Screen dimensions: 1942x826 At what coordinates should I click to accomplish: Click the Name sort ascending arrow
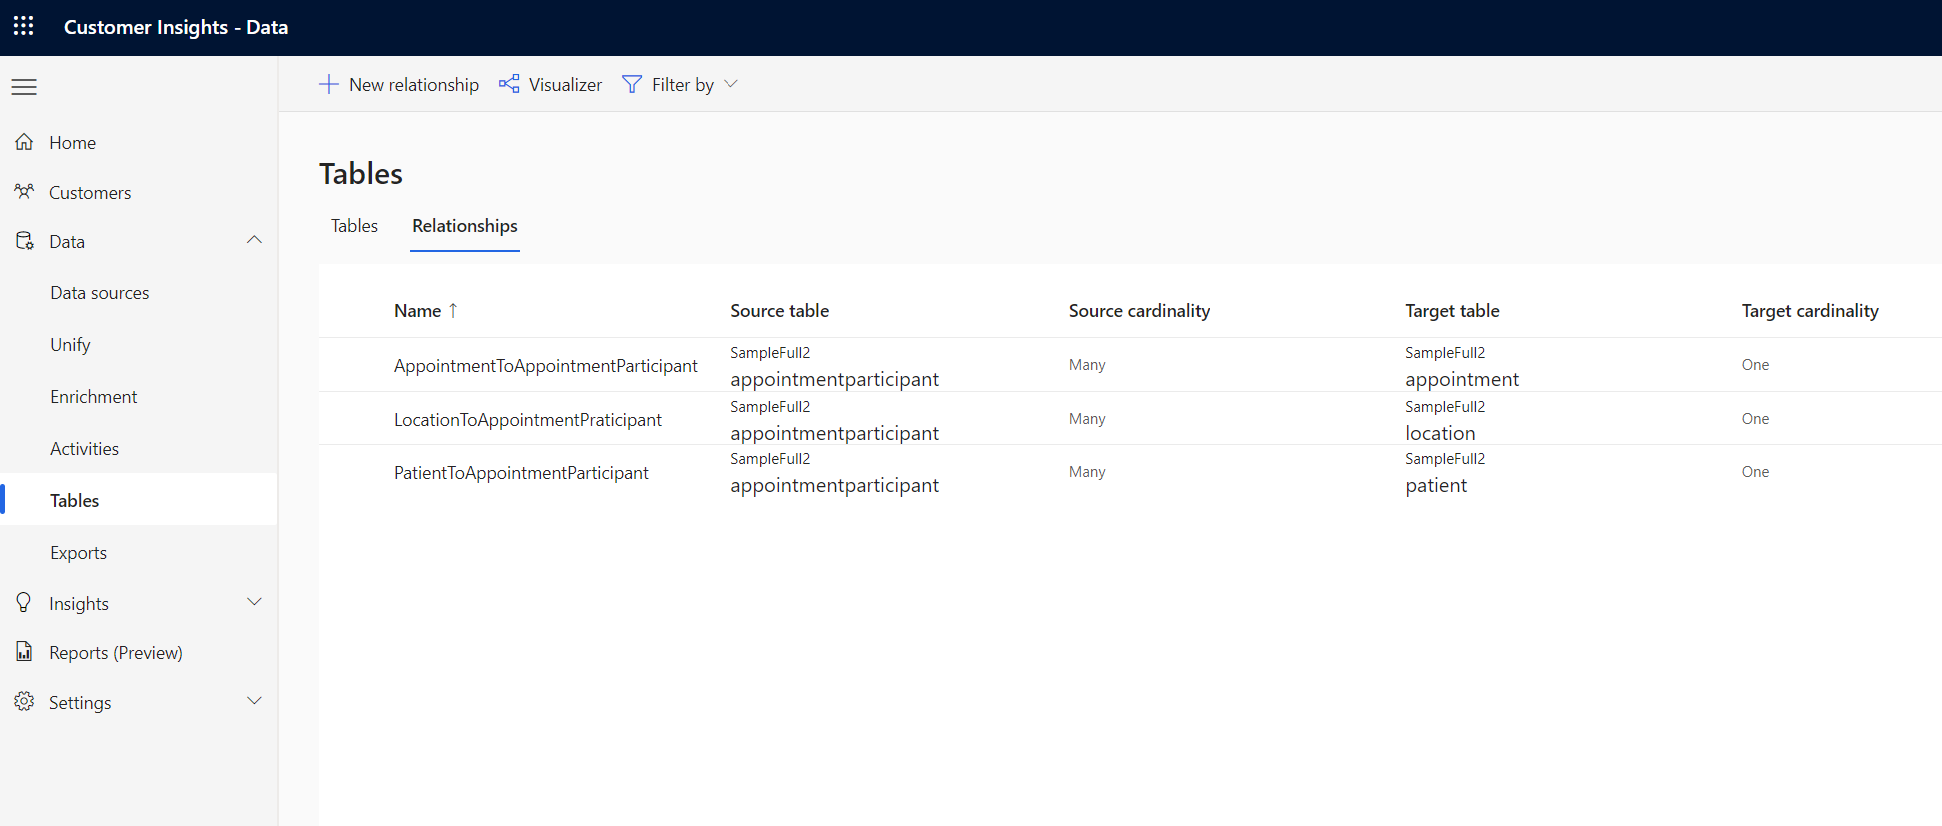pos(453,310)
